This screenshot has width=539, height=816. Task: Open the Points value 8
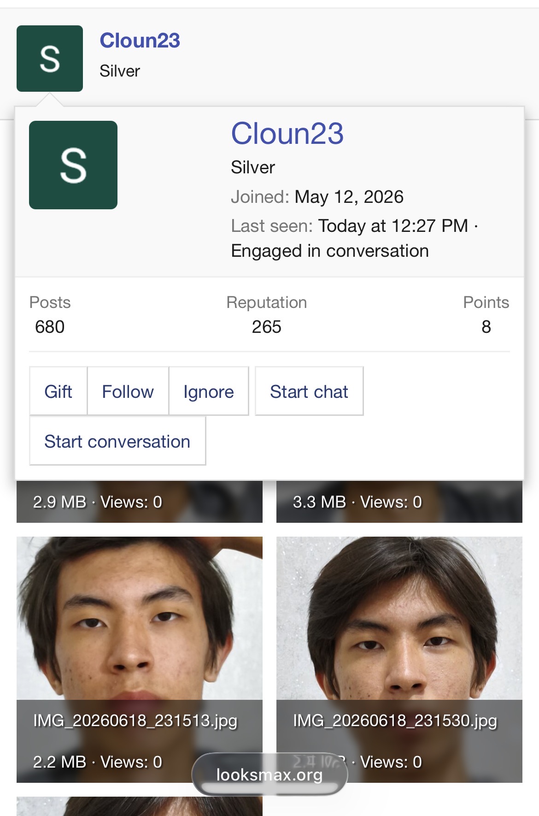point(486,327)
